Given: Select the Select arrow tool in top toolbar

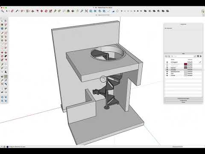Looking at the screenshot, I should (6, 11).
